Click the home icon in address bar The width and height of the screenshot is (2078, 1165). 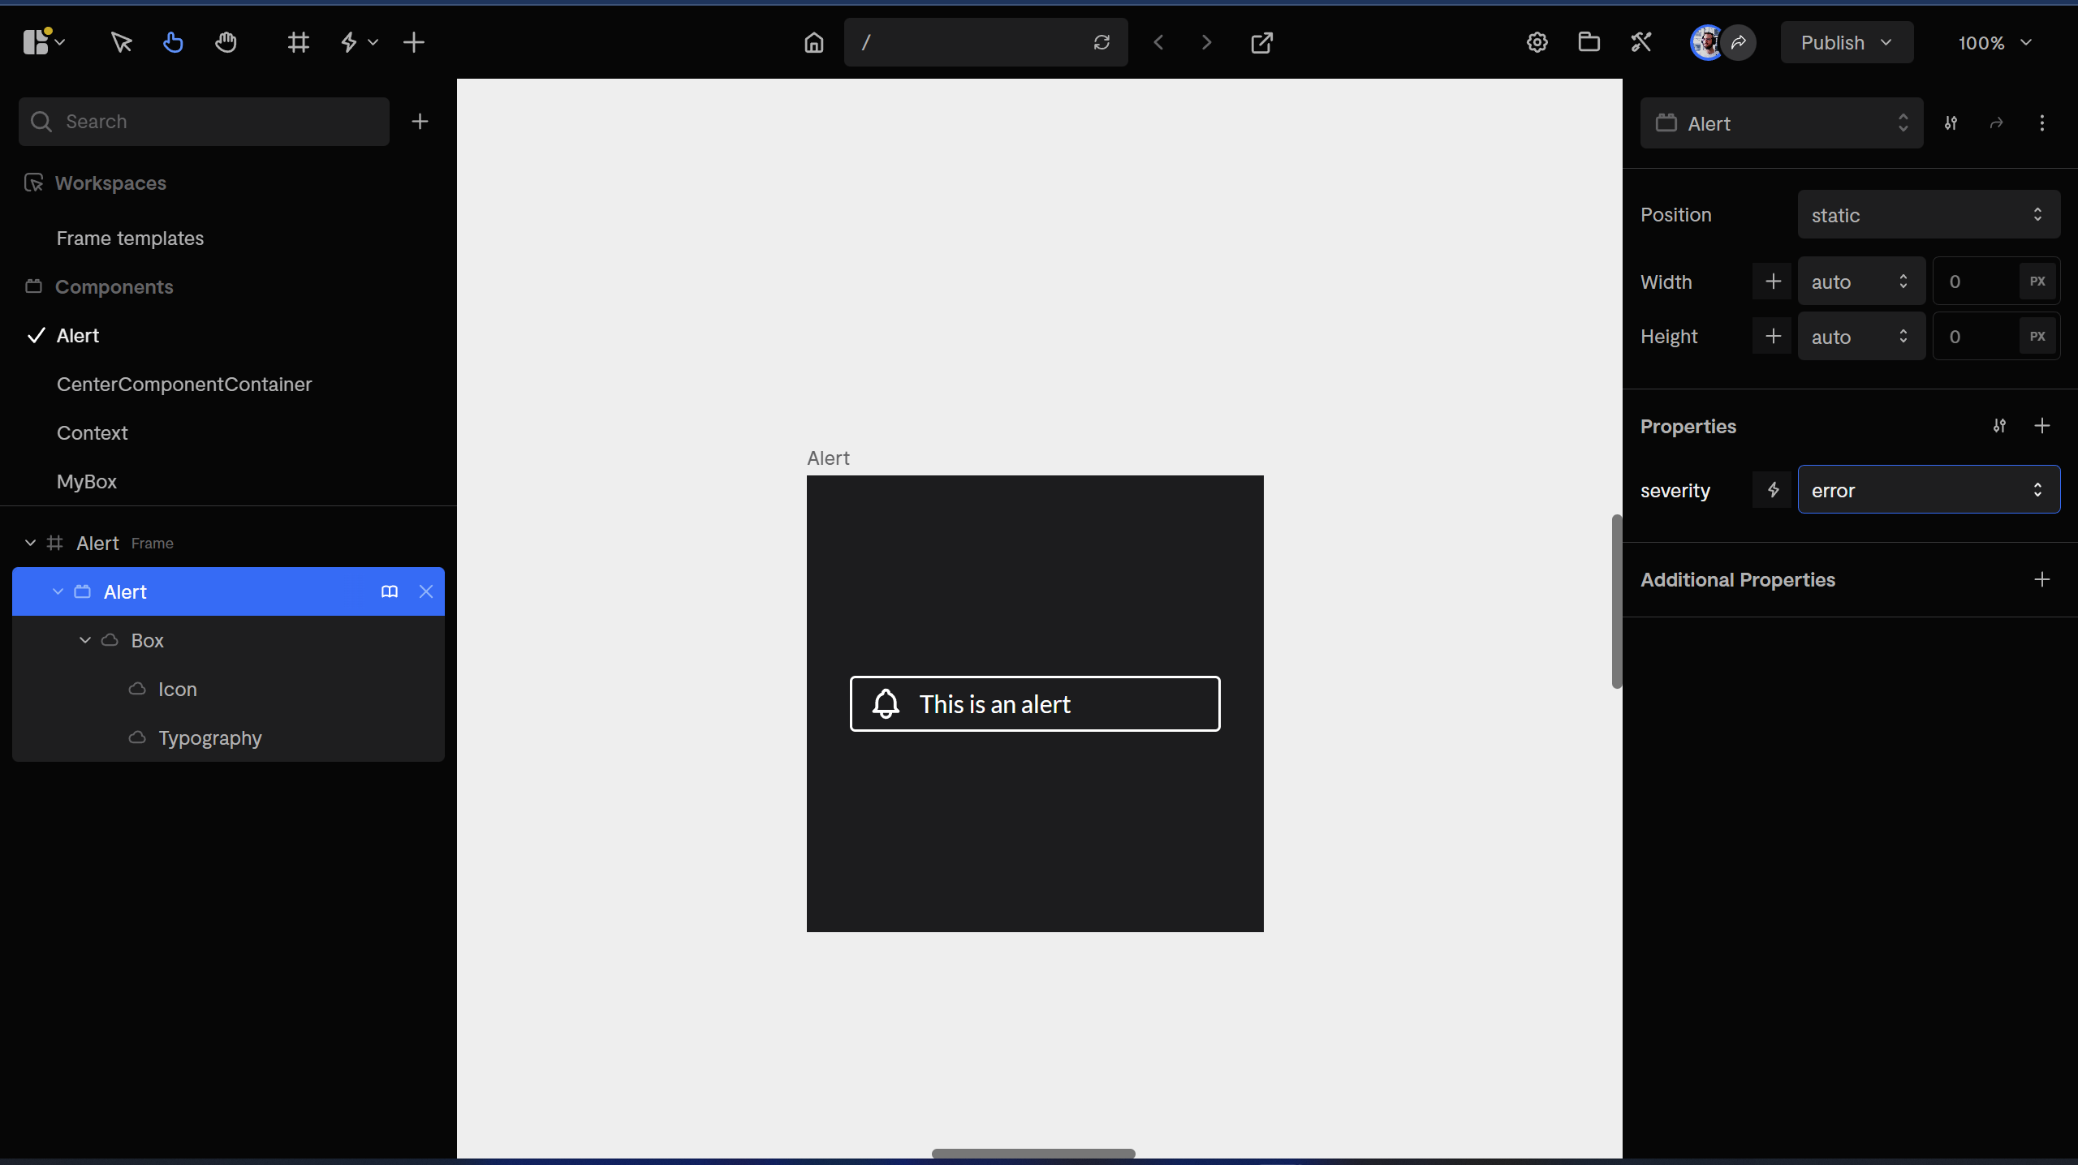(x=813, y=42)
